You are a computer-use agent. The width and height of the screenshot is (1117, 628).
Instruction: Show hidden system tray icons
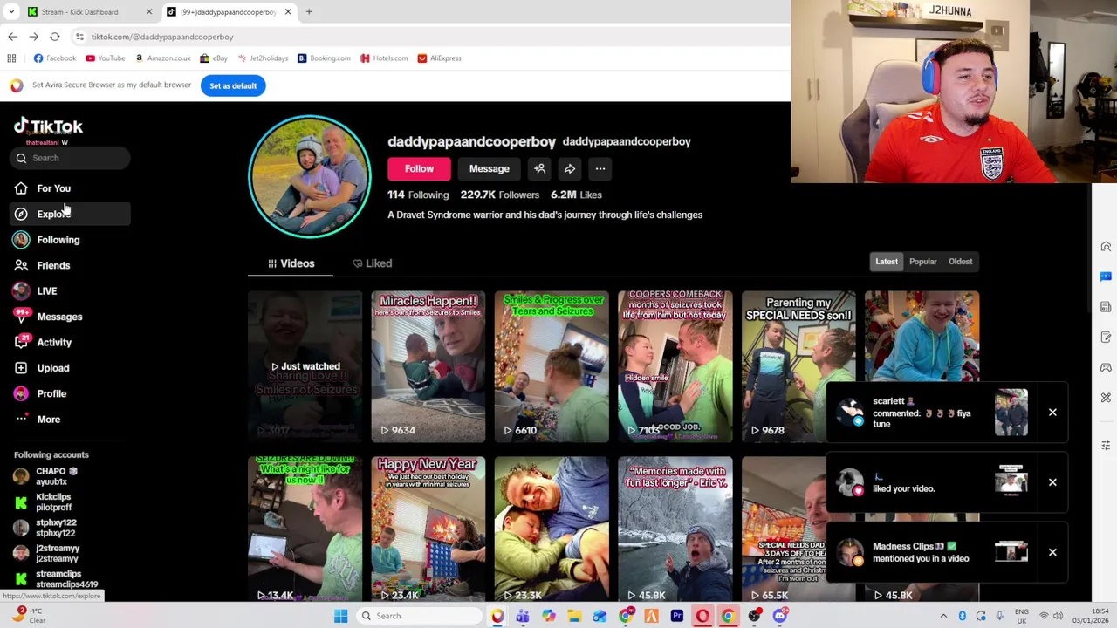[943, 616]
